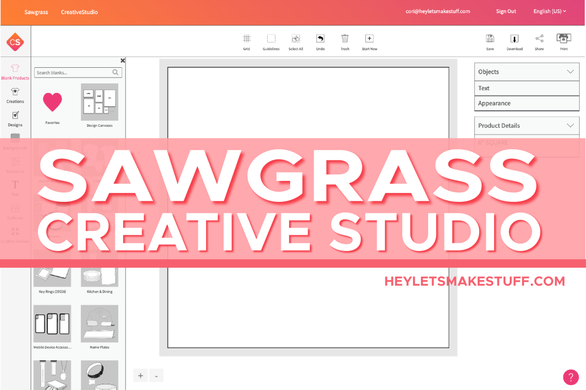Click the CreativeStudio header link

[79, 12]
